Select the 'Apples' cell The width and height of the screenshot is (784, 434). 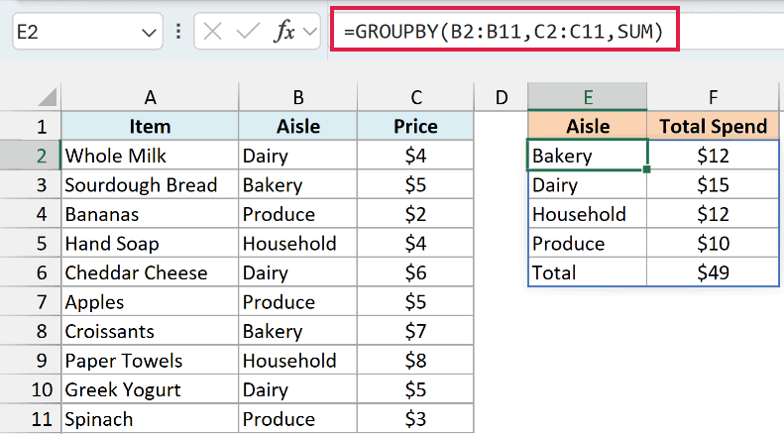click(150, 302)
